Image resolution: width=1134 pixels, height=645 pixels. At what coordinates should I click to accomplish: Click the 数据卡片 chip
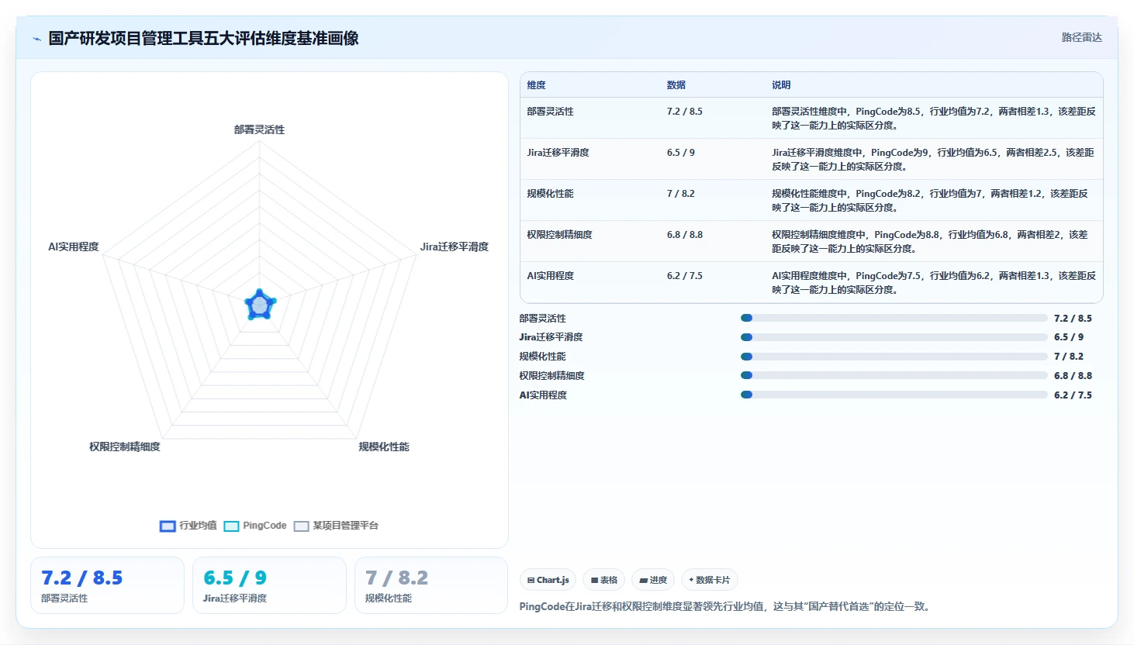[710, 580]
